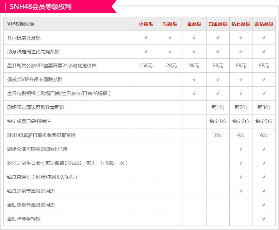Select the 生日特别祝福 row label
This screenshot has width=279, height=230.
tap(59, 93)
